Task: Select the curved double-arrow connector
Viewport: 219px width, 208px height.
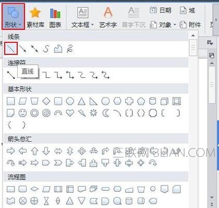Action: tap(105, 75)
